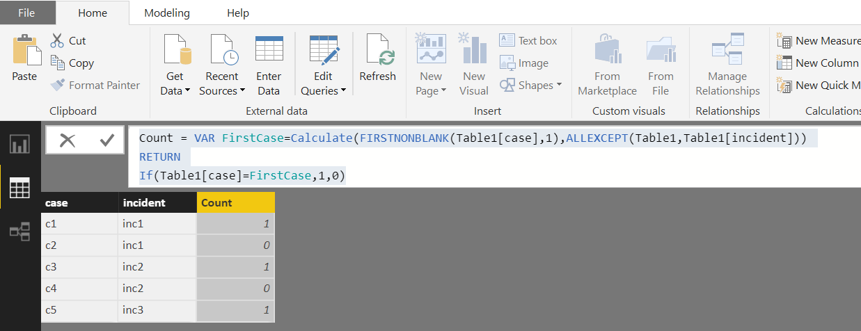Open the Recent Sources icon
The width and height of the screenshot is (861, 331).
point(223,49)
